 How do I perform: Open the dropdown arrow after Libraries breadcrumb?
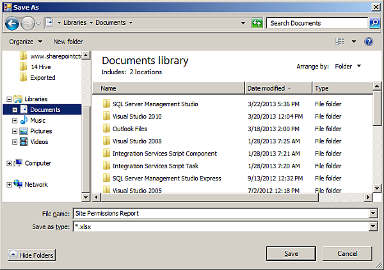[91, 23]
